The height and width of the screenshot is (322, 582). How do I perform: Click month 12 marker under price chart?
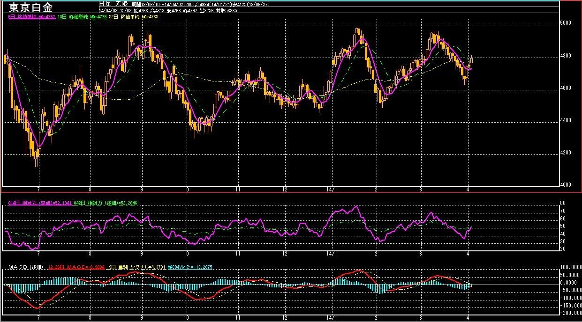tap(285, 189)
